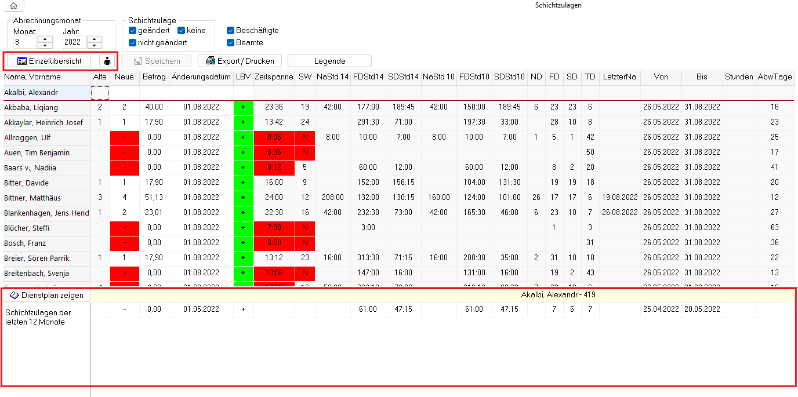Screen dimensions: 798x397
Task: Click the AbwTage column header
Action: (775, 77)
